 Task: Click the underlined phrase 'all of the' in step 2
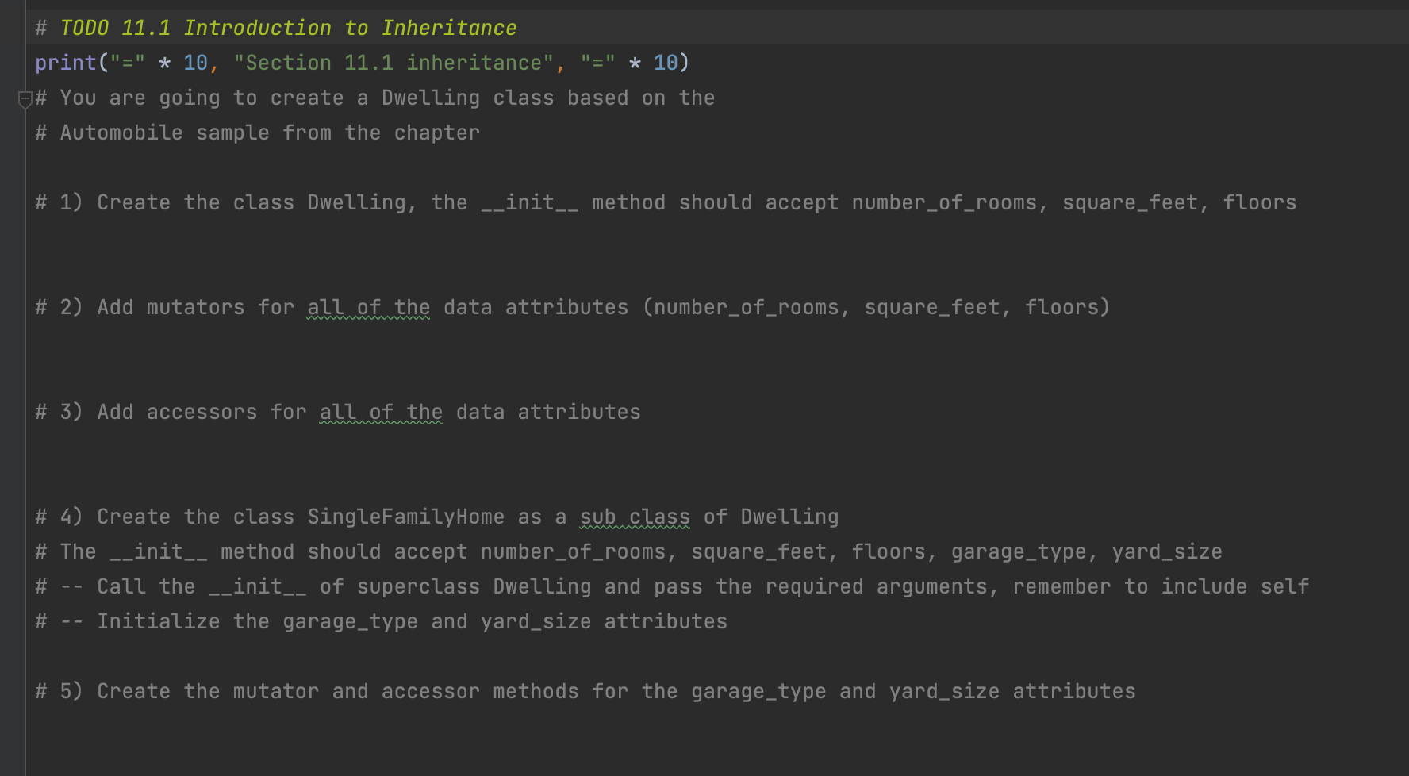click(x=367, y=307)
